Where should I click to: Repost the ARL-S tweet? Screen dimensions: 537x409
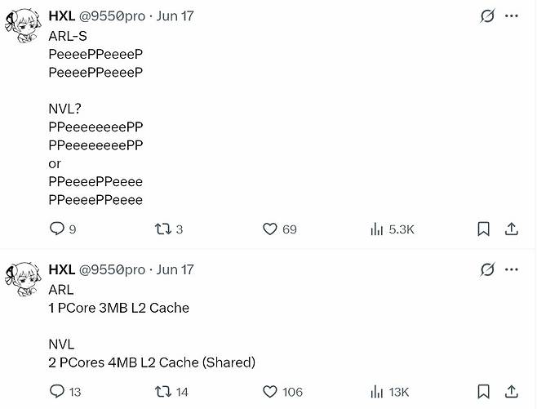click(163, 229)
